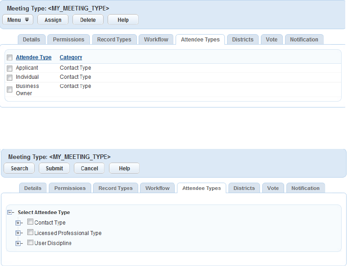348x266 pixels.
Task: Collapse the Select Attendee Type tree
Action: (x=10, y=212)
